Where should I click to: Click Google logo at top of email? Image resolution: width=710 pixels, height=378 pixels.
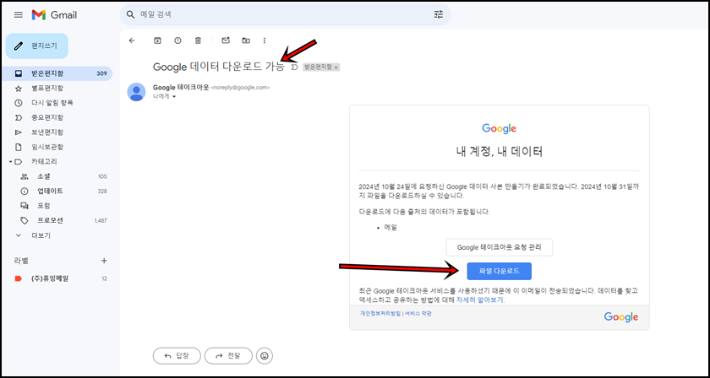coord(499,129)
